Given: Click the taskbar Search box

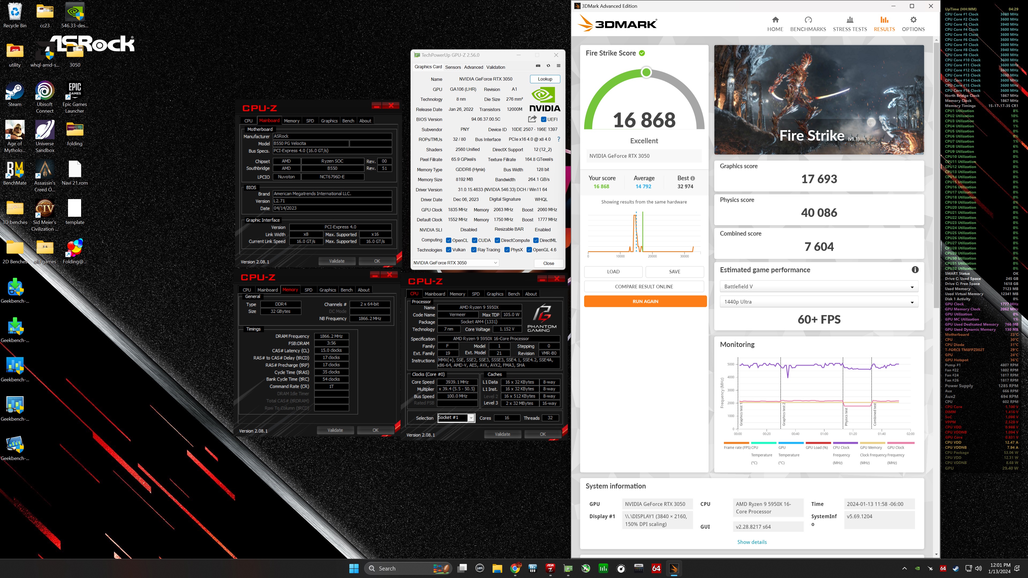Looking at the screenshot, I should (408, 568).
